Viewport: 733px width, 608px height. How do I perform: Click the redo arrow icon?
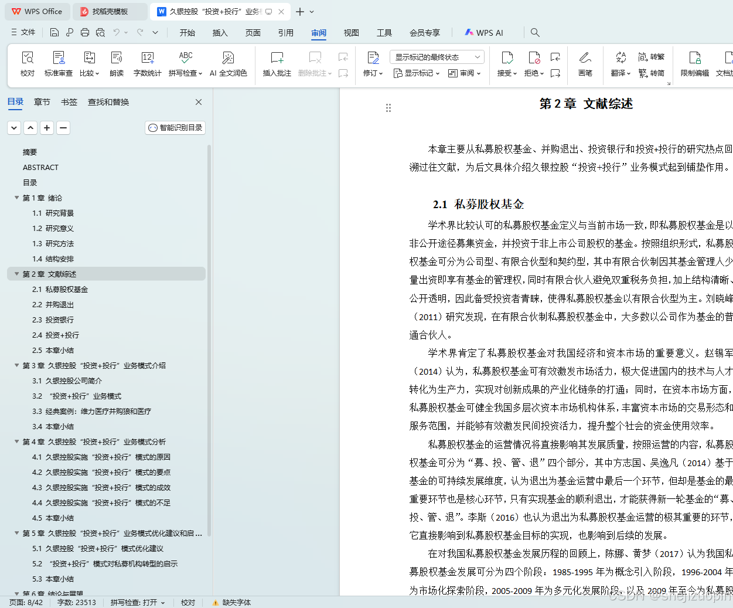(x=140, y=32)
